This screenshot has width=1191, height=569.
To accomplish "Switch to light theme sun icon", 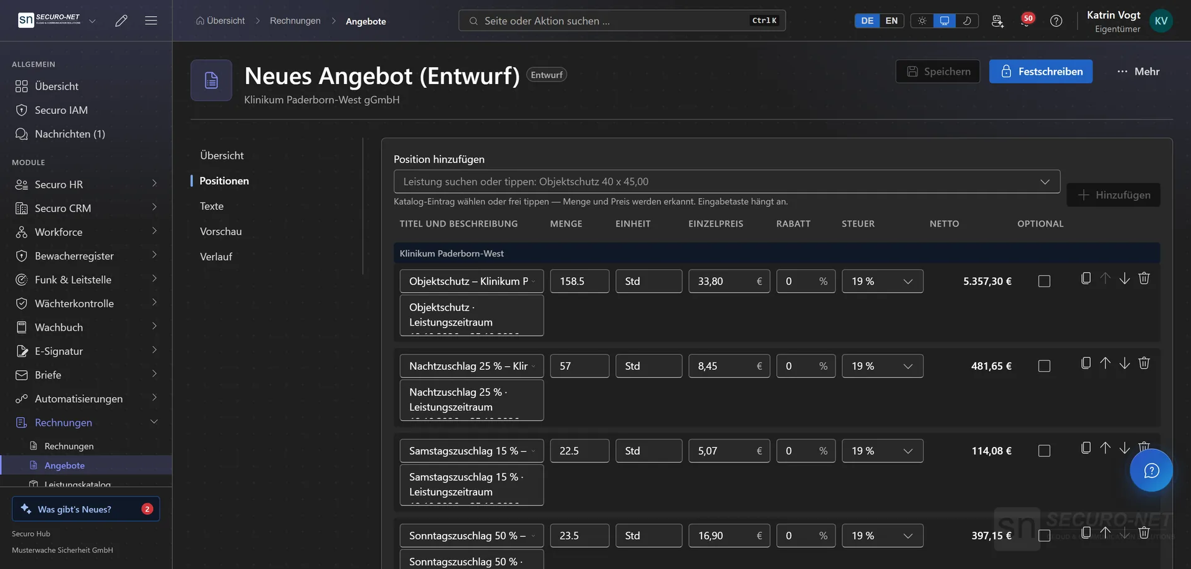I will (x=922, y=21).
